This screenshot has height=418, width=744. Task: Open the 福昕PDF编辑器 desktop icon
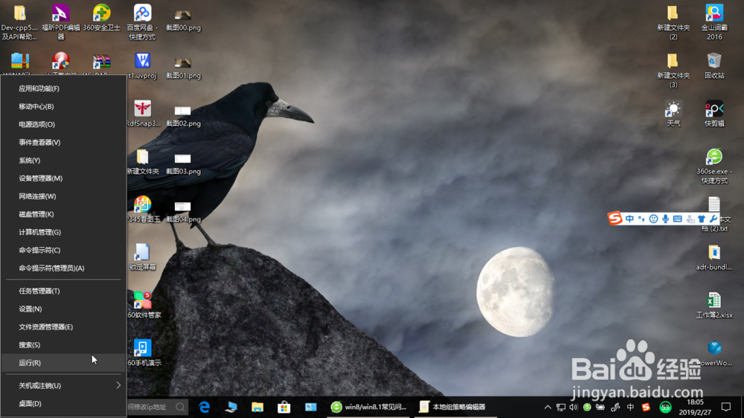pyautogui.click(x=61, y=22)
